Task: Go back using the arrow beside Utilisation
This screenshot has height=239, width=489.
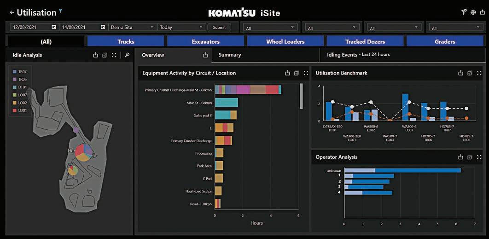Action: coord(12,12)
